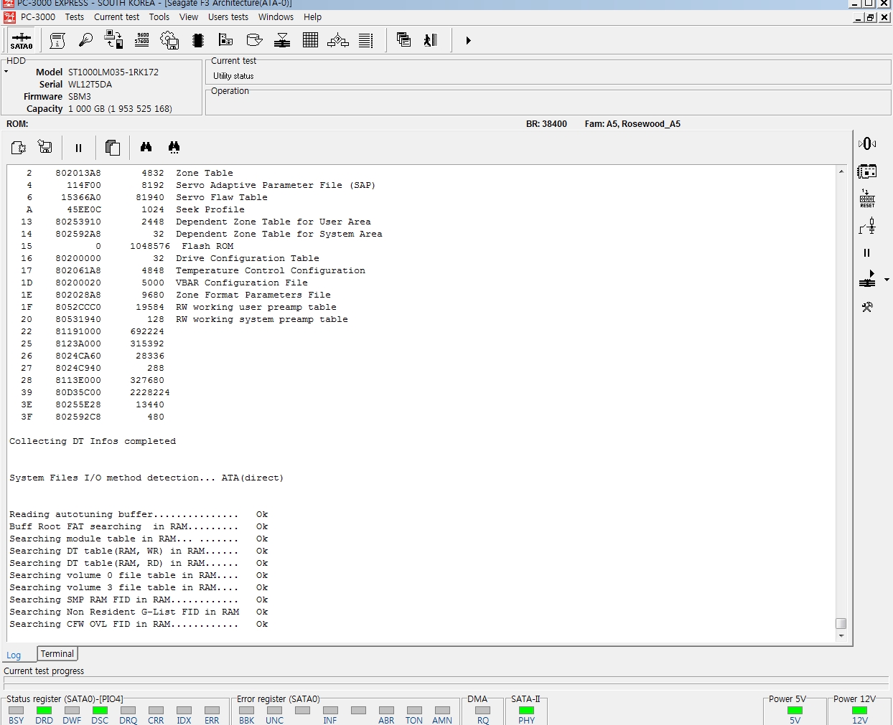Click the first binoculars find icon
Viewport: 893px width, 725px height.
coord(146,147)
